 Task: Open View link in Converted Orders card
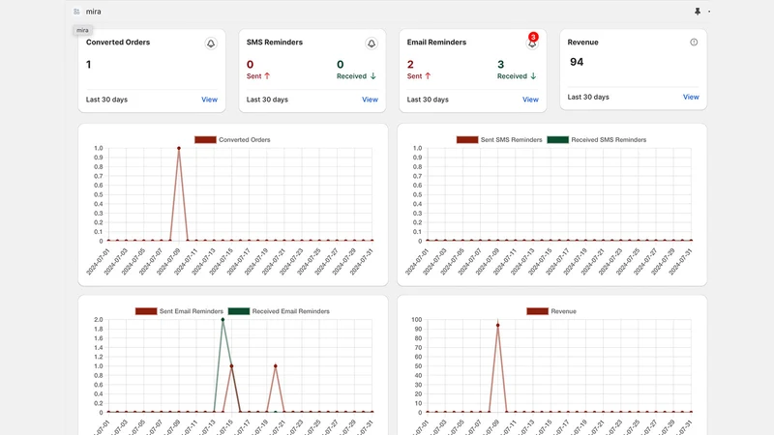coord(209,100)
